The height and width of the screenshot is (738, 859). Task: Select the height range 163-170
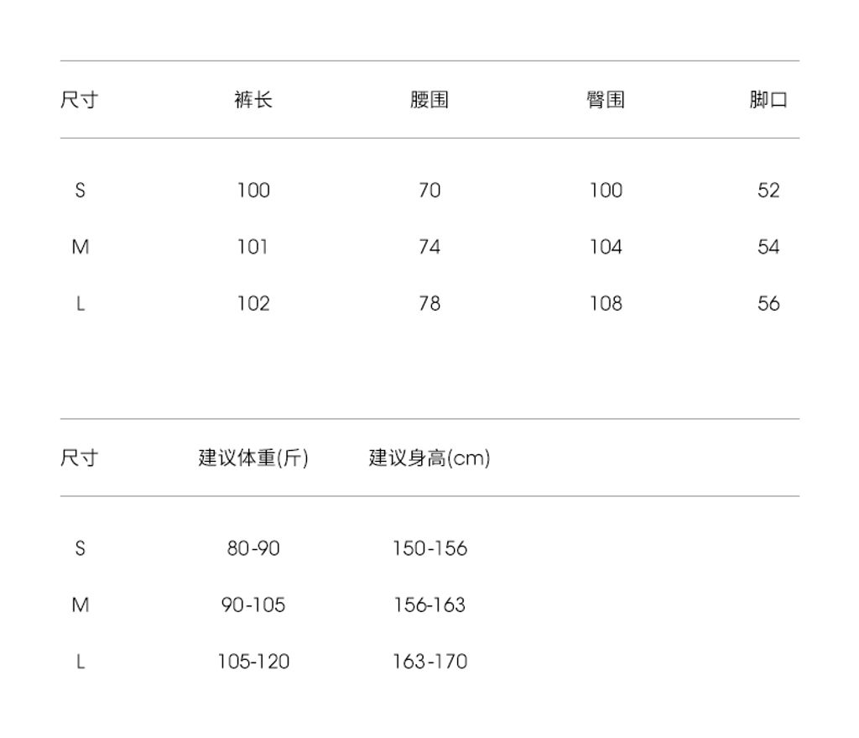(429, 662)
